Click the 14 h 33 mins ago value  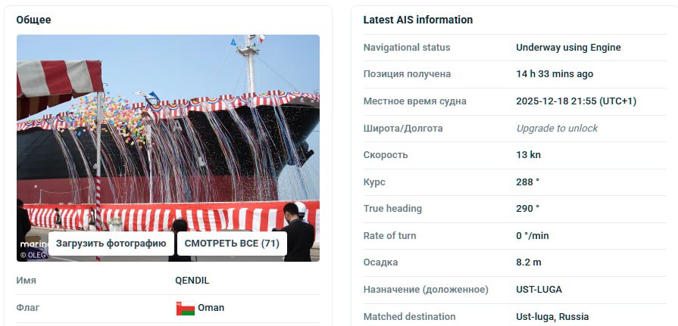(555, 74)
